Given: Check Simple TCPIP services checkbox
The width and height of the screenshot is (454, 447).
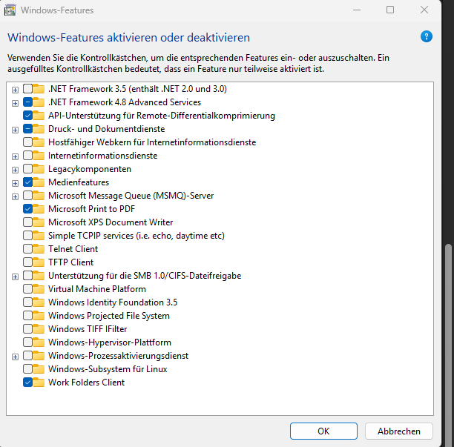Looking at the screenshot, I should (x=27, y=236).
